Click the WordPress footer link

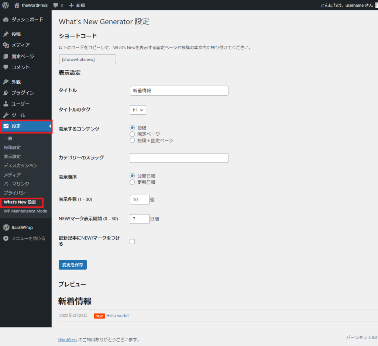tap(68, 340)
